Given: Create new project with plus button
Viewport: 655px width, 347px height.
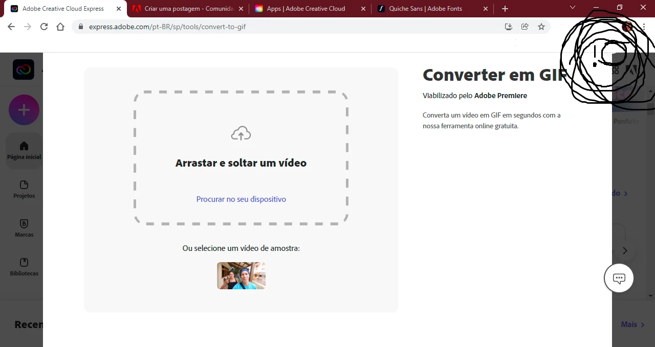Looking at the screenshot, I should coord(24,110).
